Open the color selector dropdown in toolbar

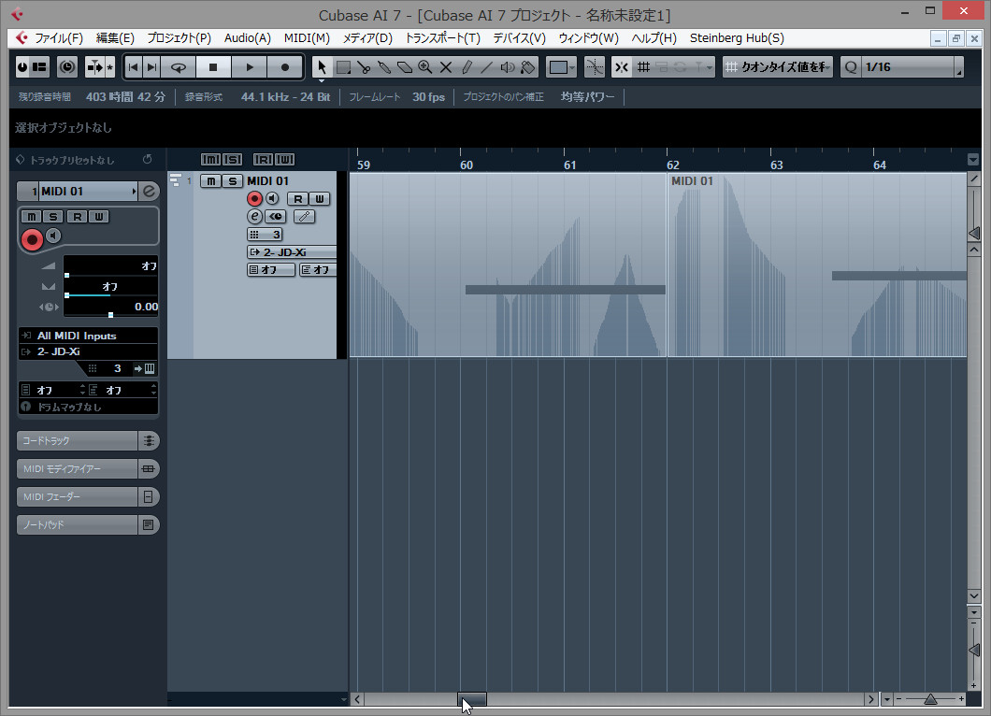pos(562,67)
